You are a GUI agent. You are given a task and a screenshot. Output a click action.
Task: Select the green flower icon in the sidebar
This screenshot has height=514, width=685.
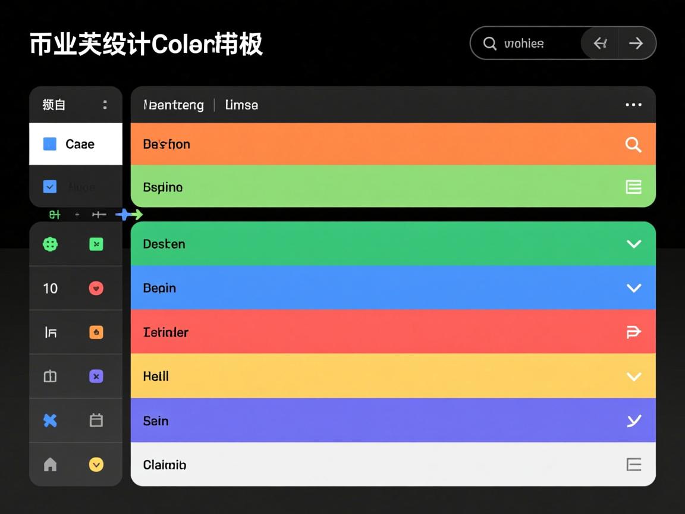point(50,244)
